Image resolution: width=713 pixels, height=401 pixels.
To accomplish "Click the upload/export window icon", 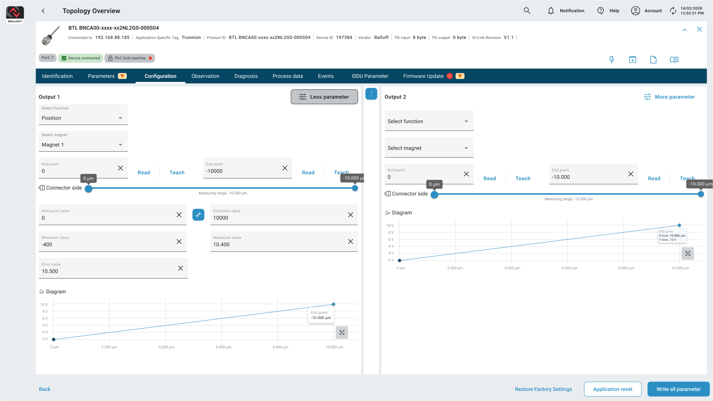I will [632, 60].
